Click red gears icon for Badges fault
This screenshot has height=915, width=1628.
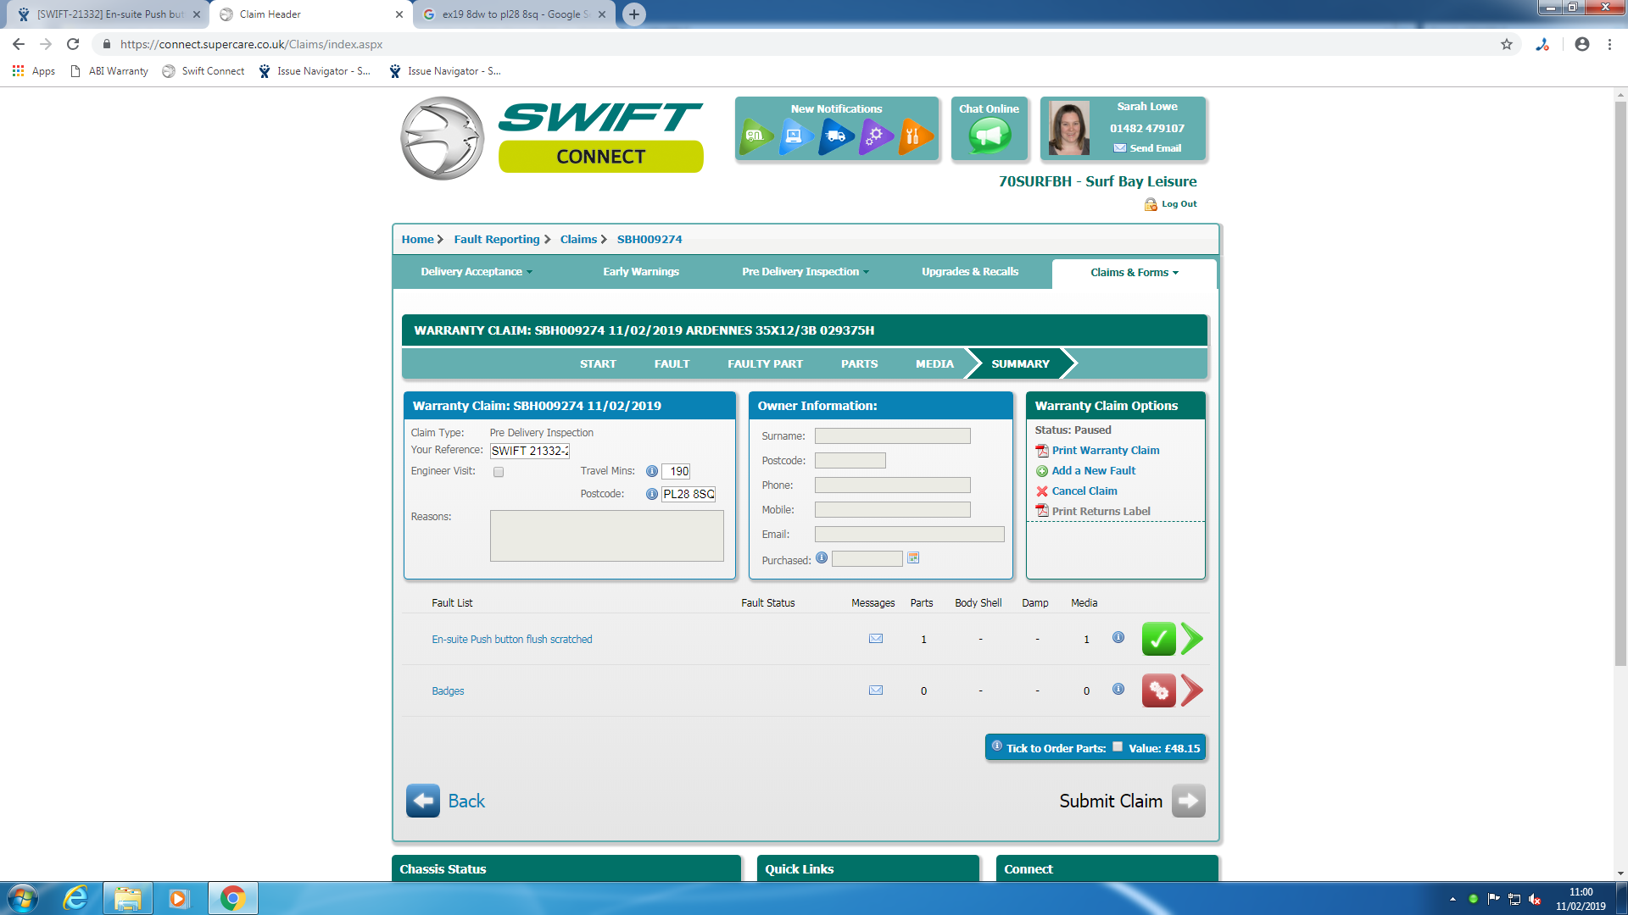pos(1158,690)
